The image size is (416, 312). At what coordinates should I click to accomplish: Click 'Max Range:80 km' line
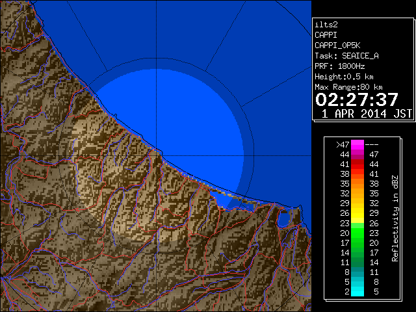pos(348,87)
